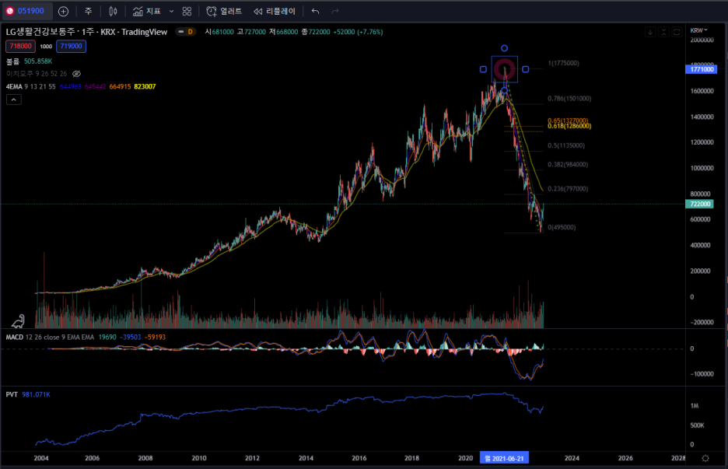Click the red 718000 sell button
This screenshot has height=469, width=728.
[20, 46]
